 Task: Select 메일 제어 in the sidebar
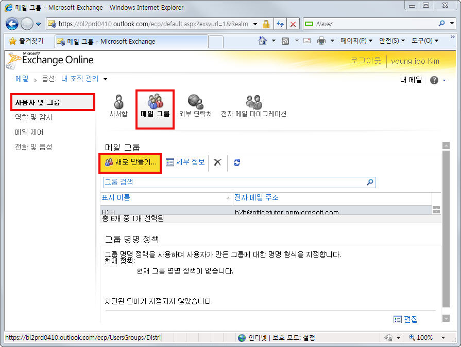[29, 132]
